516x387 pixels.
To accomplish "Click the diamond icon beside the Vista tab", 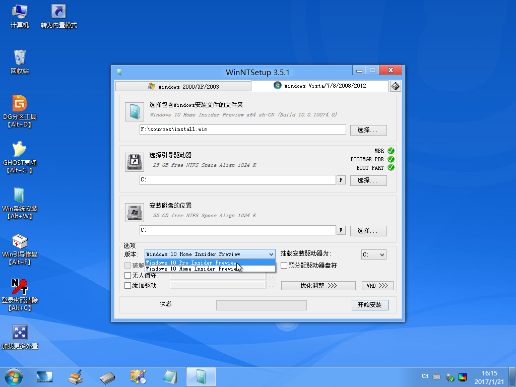I will [395, 86].
